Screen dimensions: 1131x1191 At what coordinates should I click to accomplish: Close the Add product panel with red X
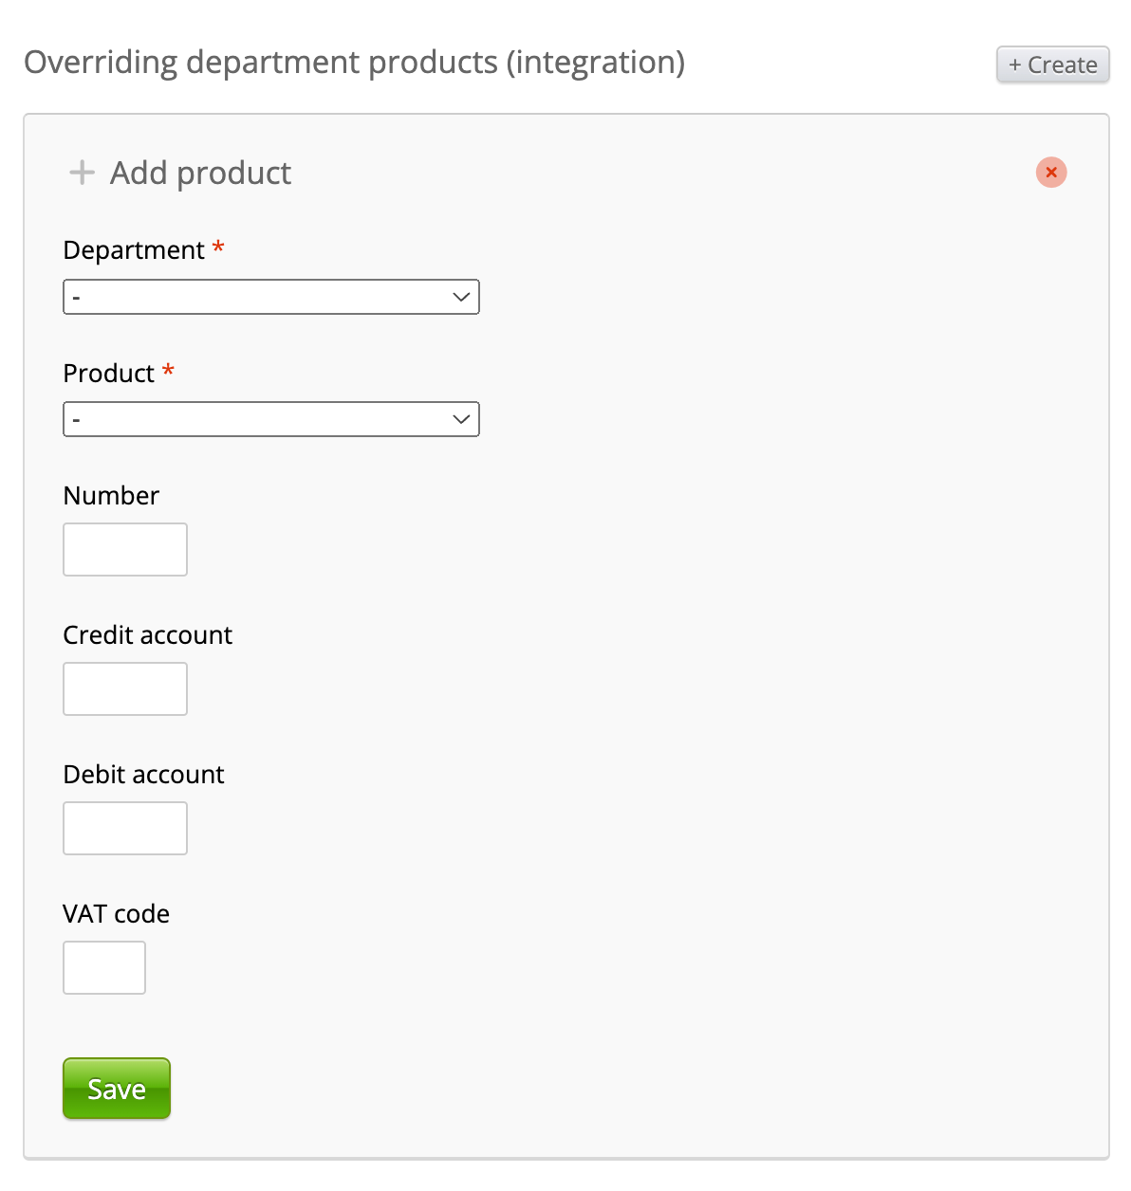[1050, 173]
